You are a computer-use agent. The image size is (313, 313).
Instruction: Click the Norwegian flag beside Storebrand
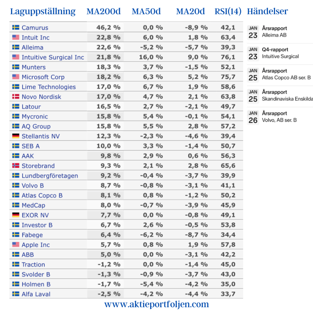16,166
